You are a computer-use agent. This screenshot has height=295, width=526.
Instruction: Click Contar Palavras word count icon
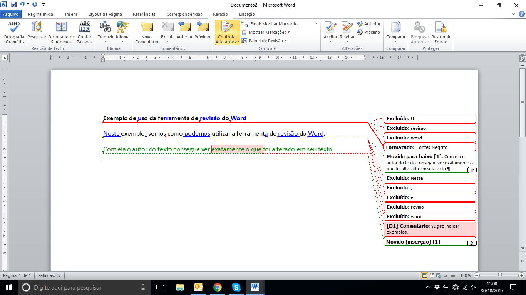click(84, 28)
